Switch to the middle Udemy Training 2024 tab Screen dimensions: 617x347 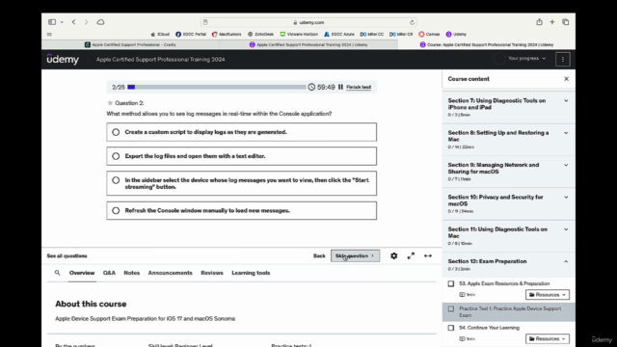click(308, 45)
